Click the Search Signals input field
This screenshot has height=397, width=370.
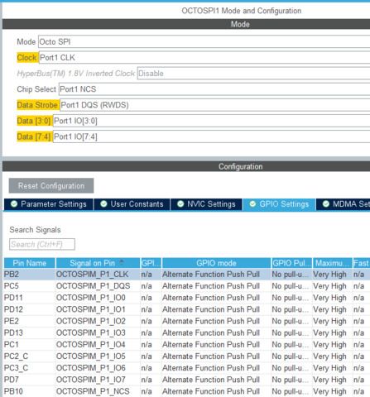[x=42, y=244]
